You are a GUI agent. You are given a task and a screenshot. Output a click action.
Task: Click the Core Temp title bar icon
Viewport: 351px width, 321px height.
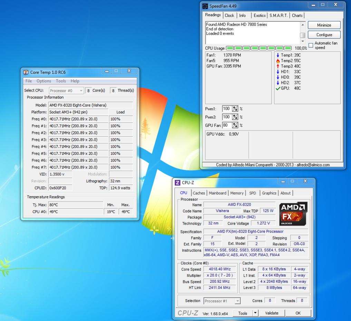tap(26, 72)
